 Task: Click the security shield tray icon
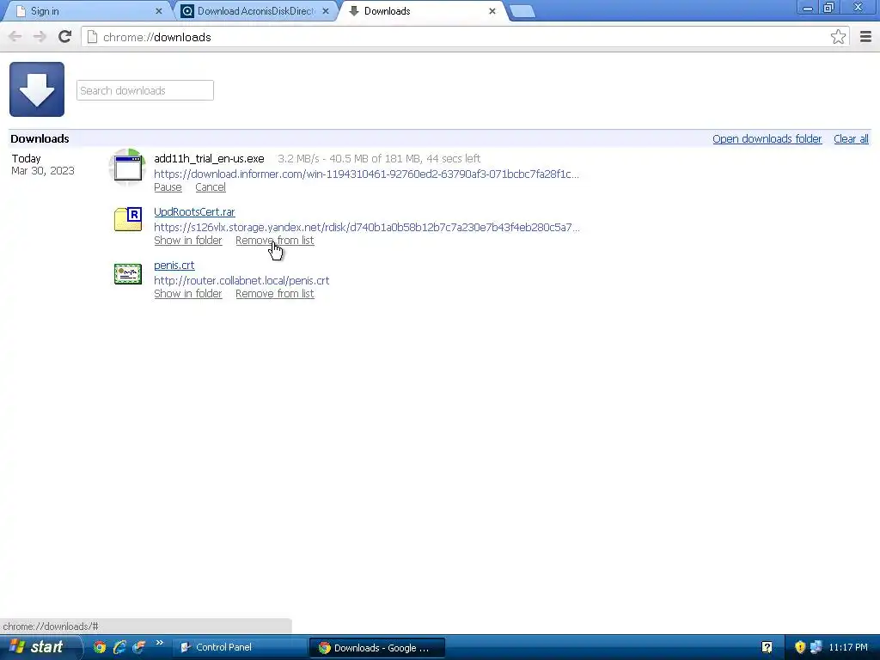pos(800,647)
